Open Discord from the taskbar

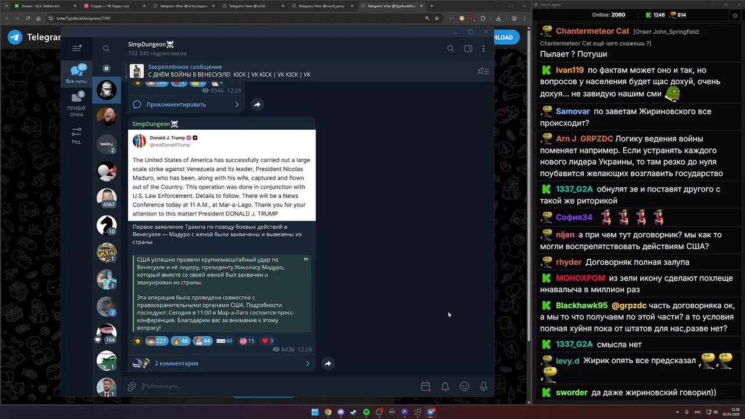[x=340, y=412]
